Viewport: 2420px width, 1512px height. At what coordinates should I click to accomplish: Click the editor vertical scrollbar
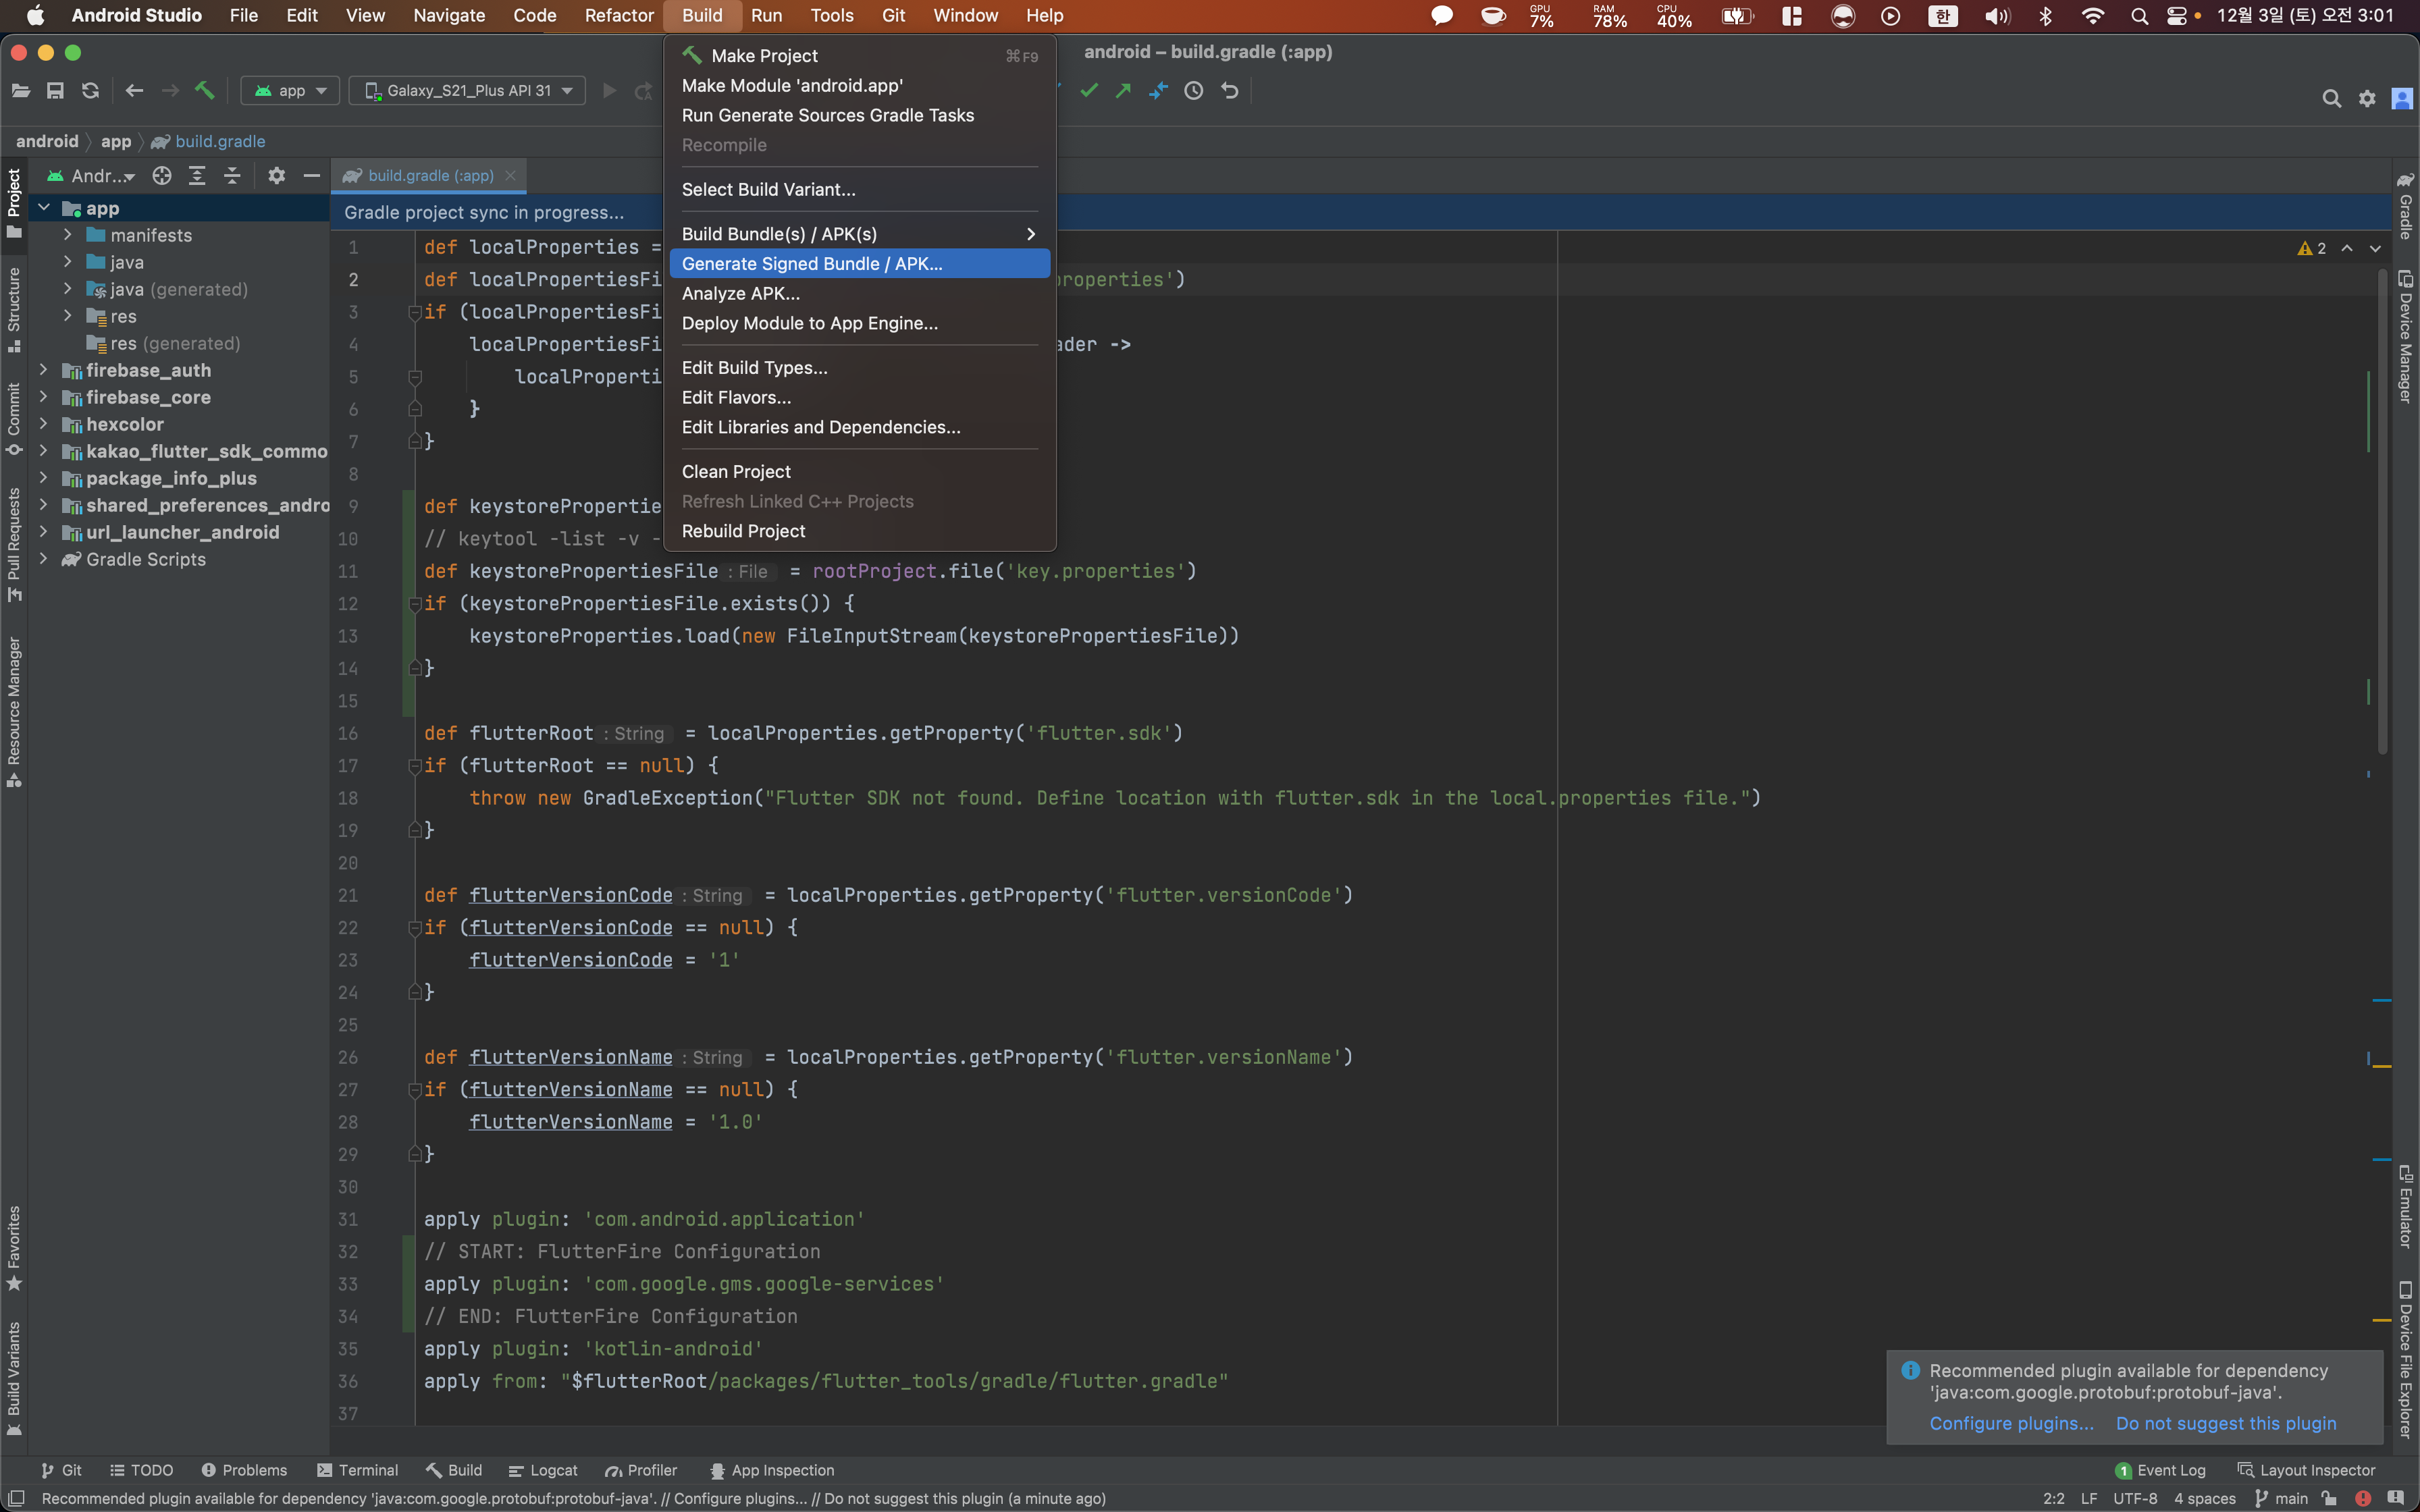(2382, 510)
